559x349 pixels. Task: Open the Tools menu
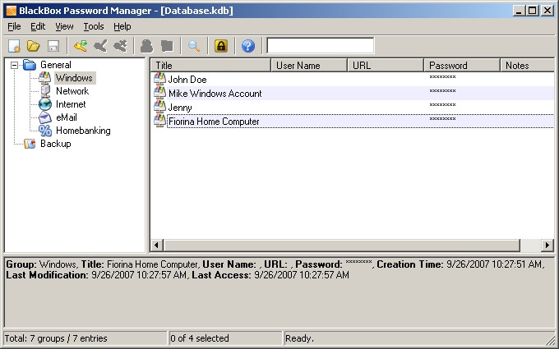(94, 27)
